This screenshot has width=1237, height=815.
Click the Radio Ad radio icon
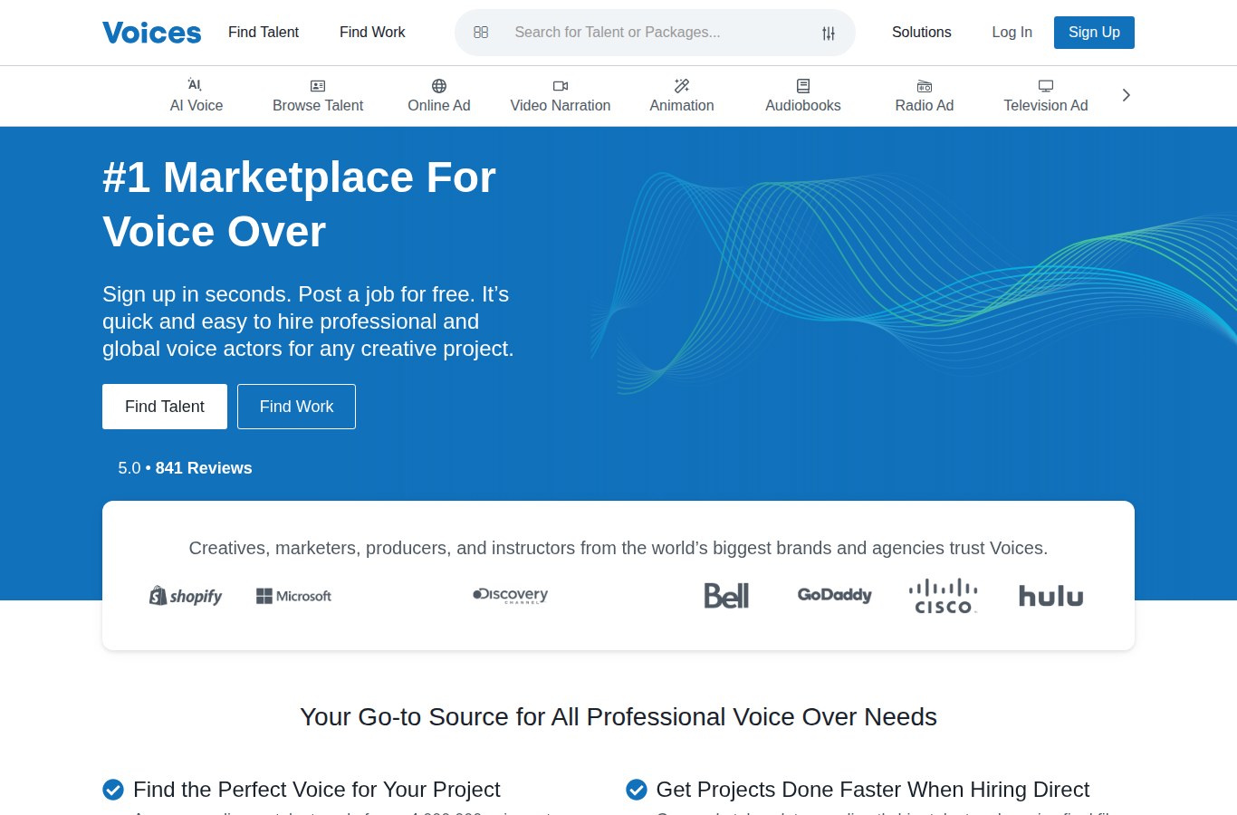[x=925, y=86]
